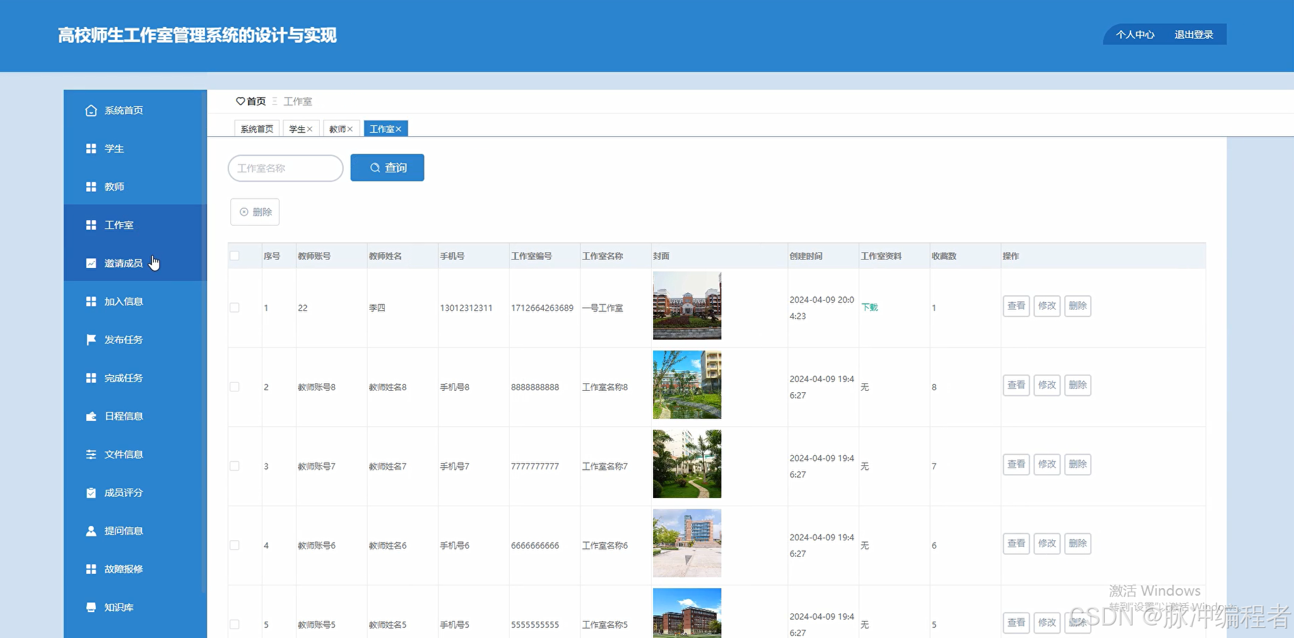The image size is (1294, 638).
Task: Click the chart icon next to 邀请成员
Action: pos(91,263)
